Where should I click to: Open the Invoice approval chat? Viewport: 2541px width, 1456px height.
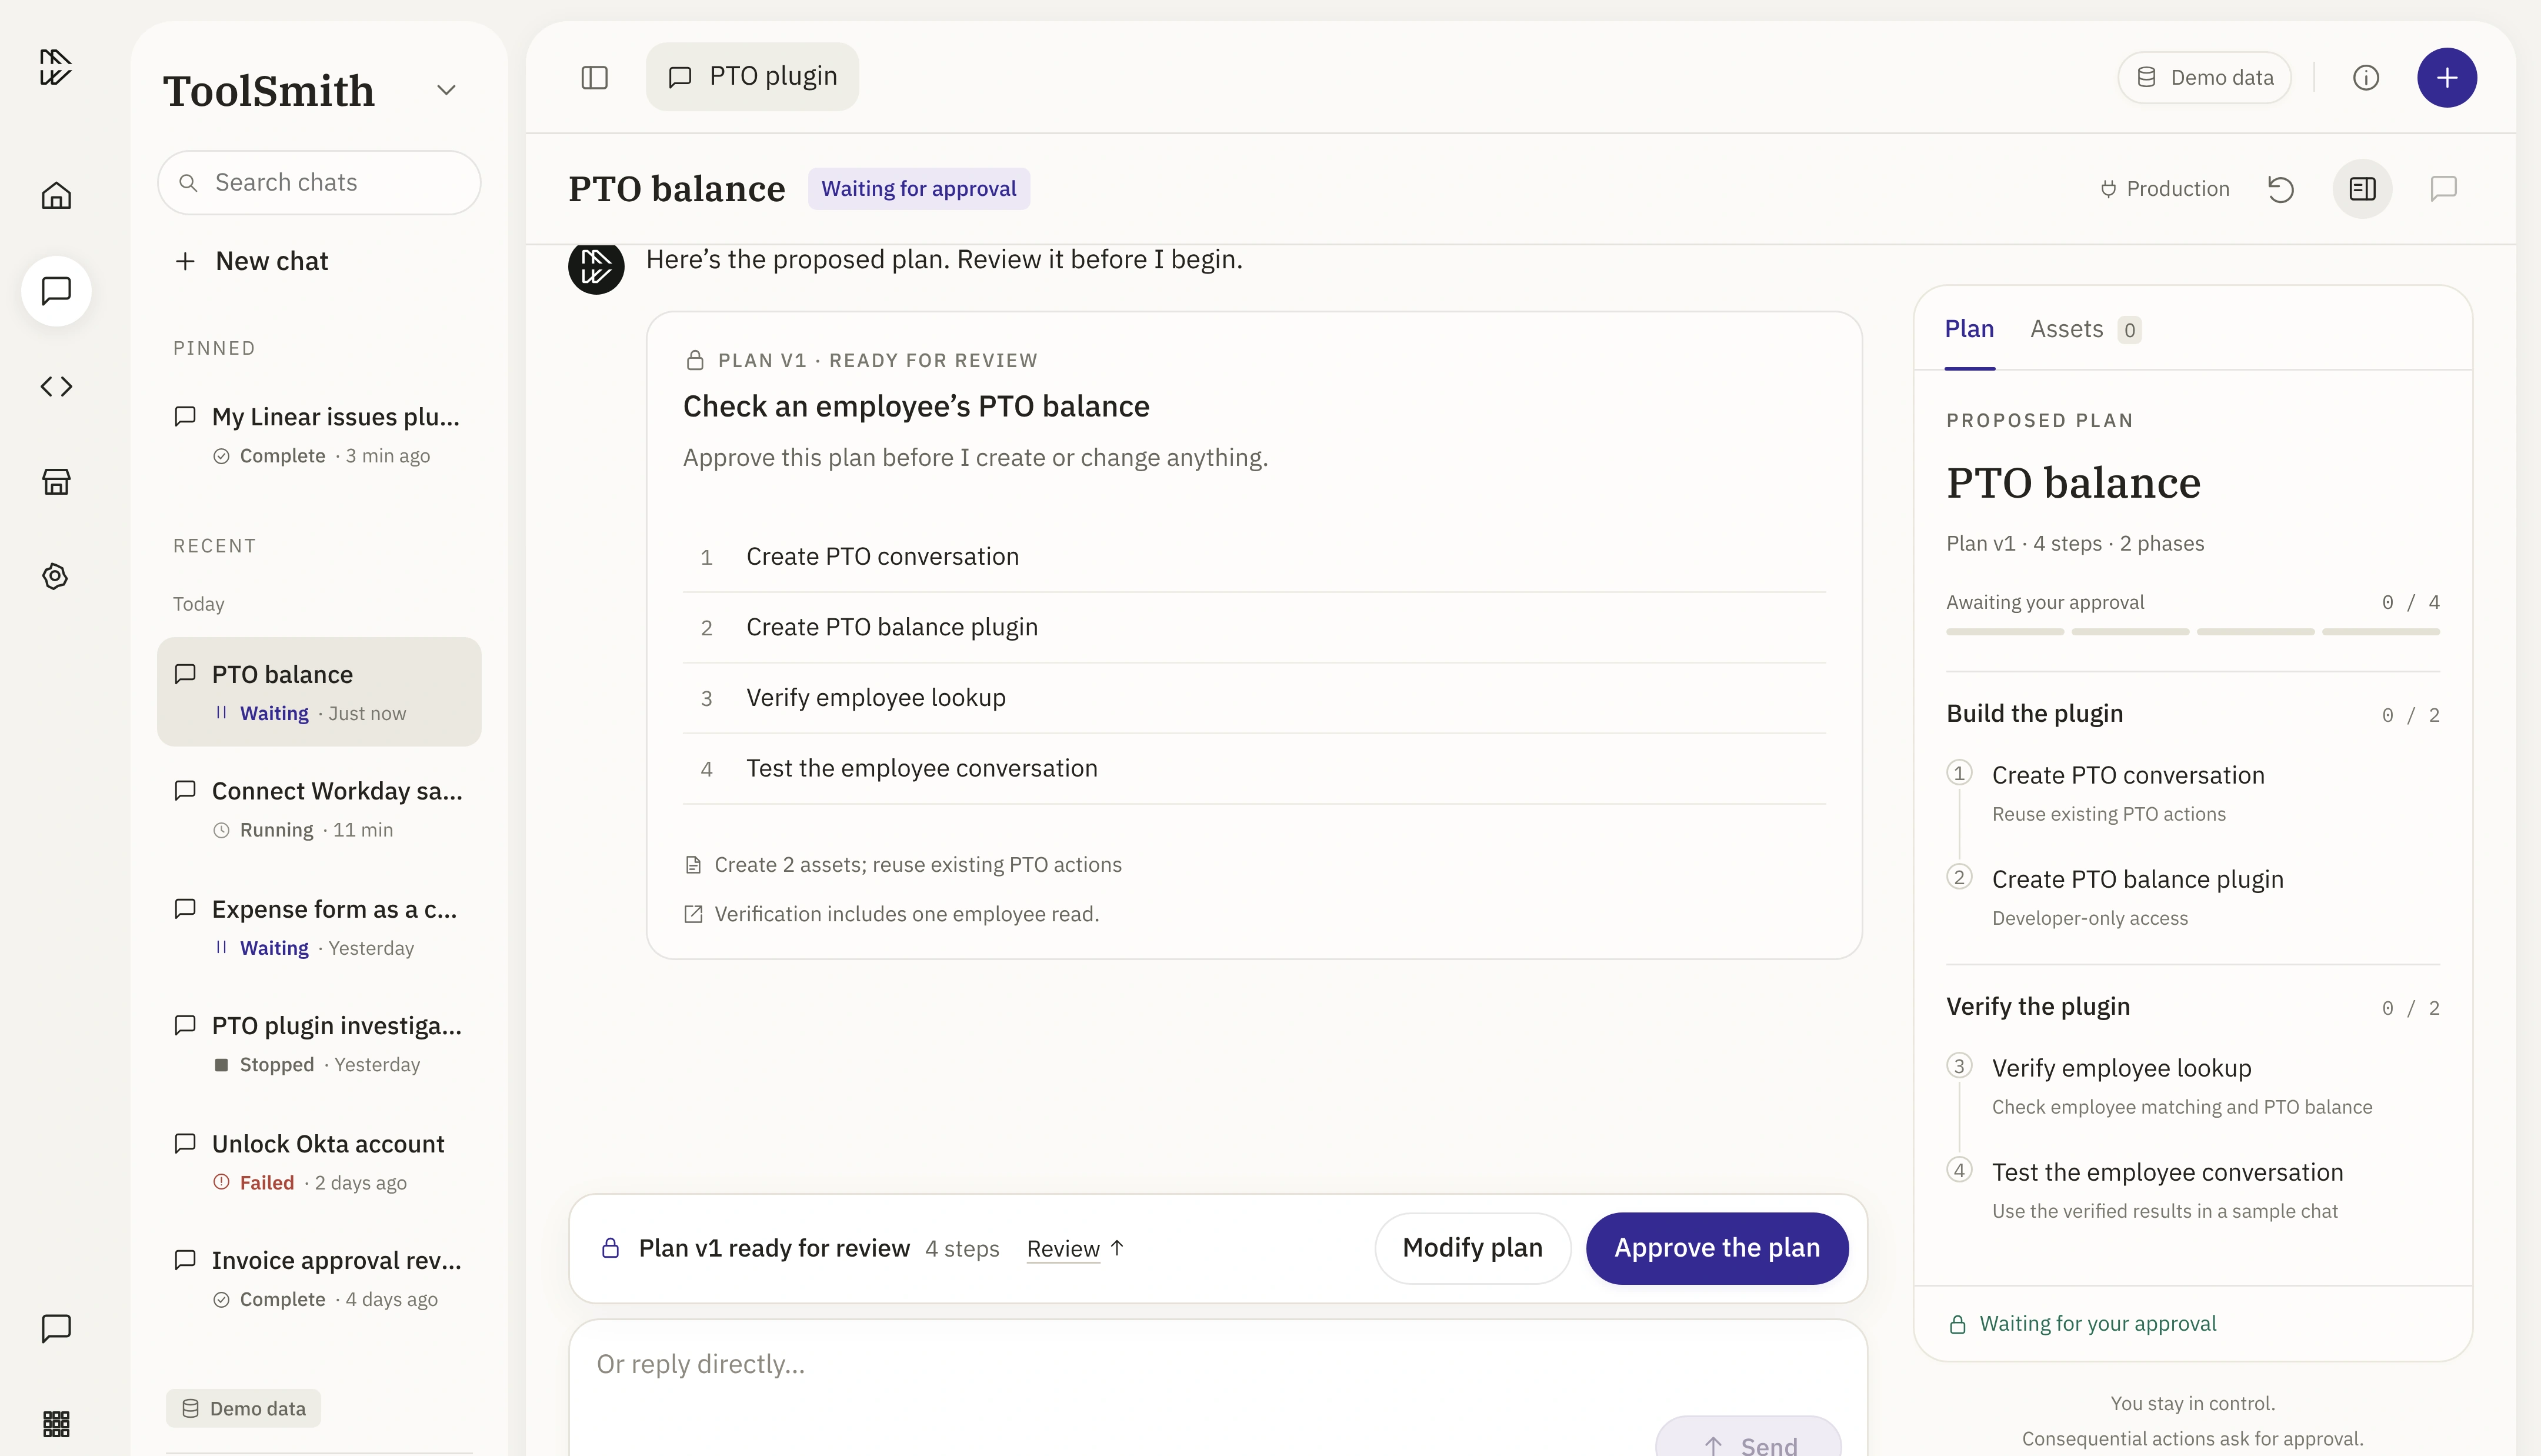319,1279
